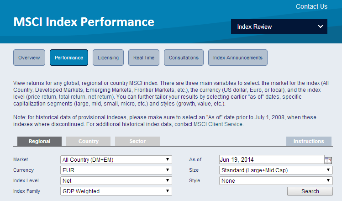Open the Market dropdown
The width and height of the screenshot is (342, 201).
(116, 159)
